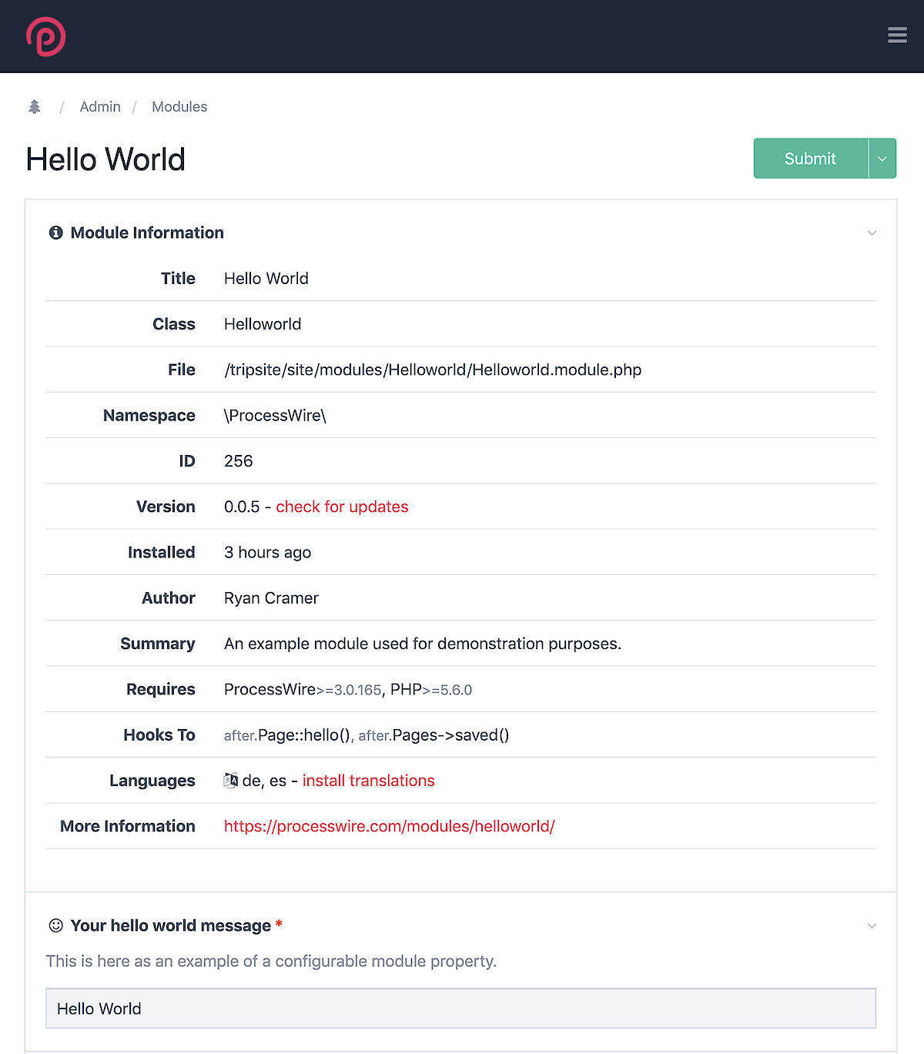
Task: Open the Admin breadcrumb link
Action: [100, 107]
